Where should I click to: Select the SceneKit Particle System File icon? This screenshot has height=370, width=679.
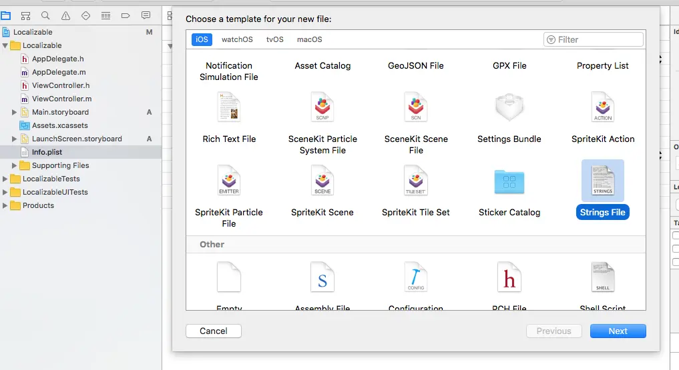click(322, 107)
